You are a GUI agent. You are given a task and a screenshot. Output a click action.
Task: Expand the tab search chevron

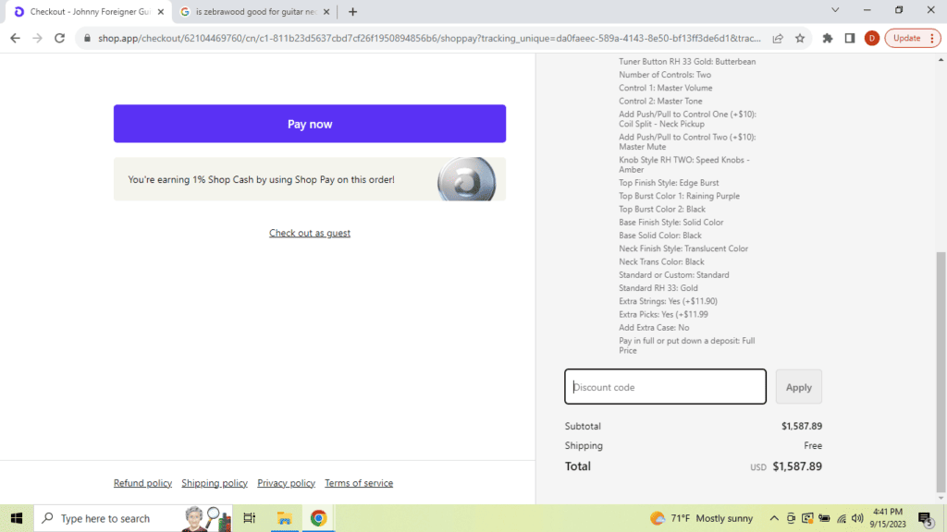[835, 10]
